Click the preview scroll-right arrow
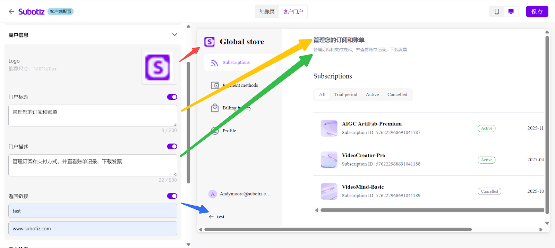The height and width of the screenshot is (248, 555). click(540, 230)
